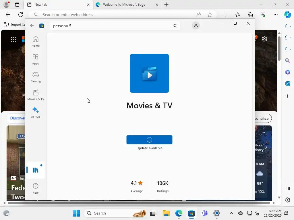Screen dimensions: 294x220
Task: Open Home in Microsoft Store sidebar
Action: (x=35, y=42)
